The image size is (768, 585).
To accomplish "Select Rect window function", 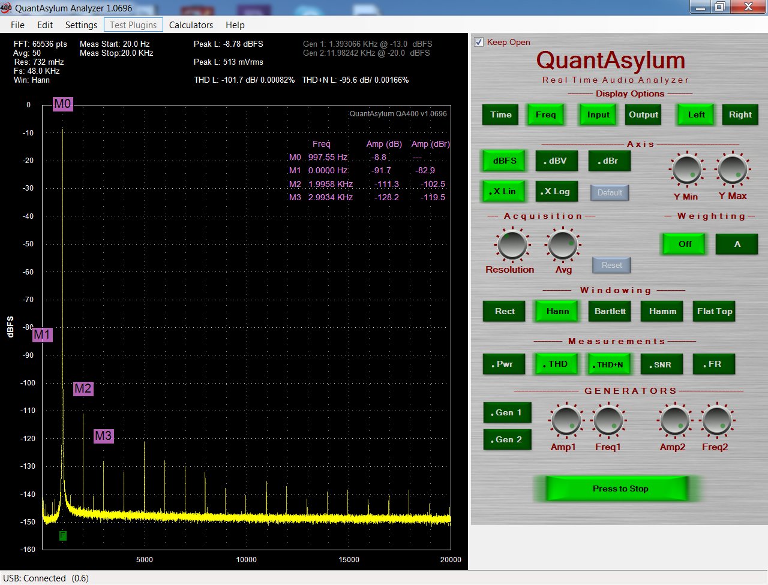I will coord(505,311).
